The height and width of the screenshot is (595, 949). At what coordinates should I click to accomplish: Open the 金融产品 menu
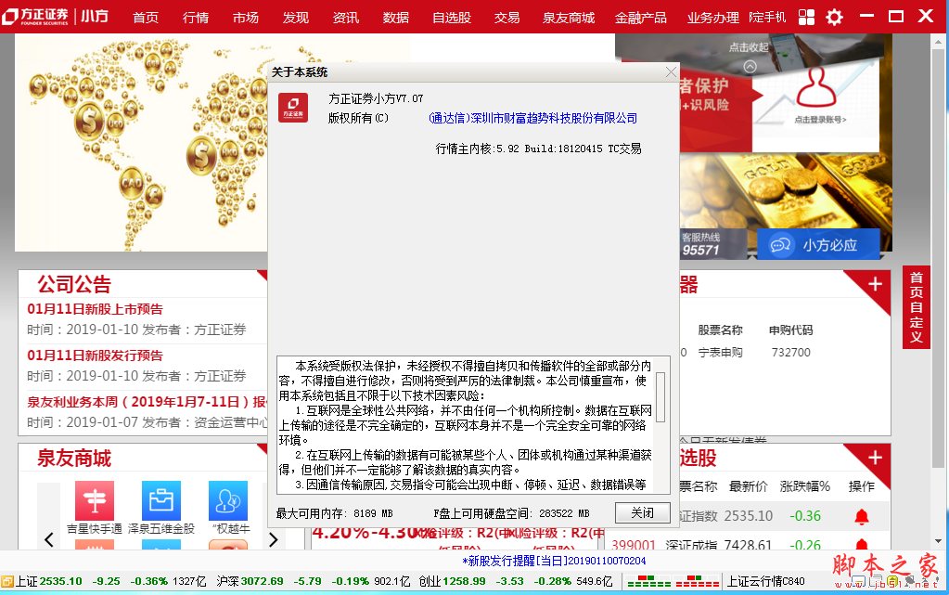coord(640,18)
